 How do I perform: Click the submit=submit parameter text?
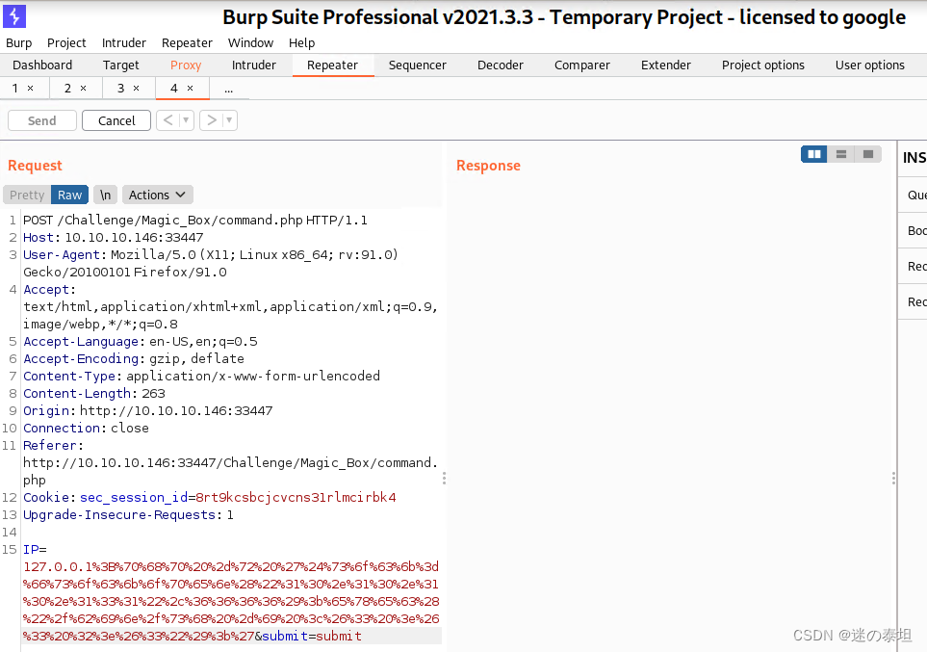312,636
